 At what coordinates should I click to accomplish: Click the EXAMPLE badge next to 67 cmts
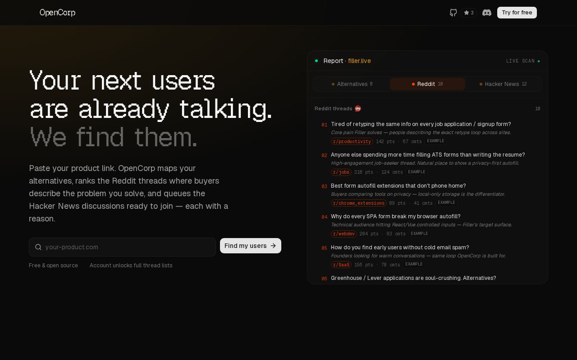click(x=436, y=141)
